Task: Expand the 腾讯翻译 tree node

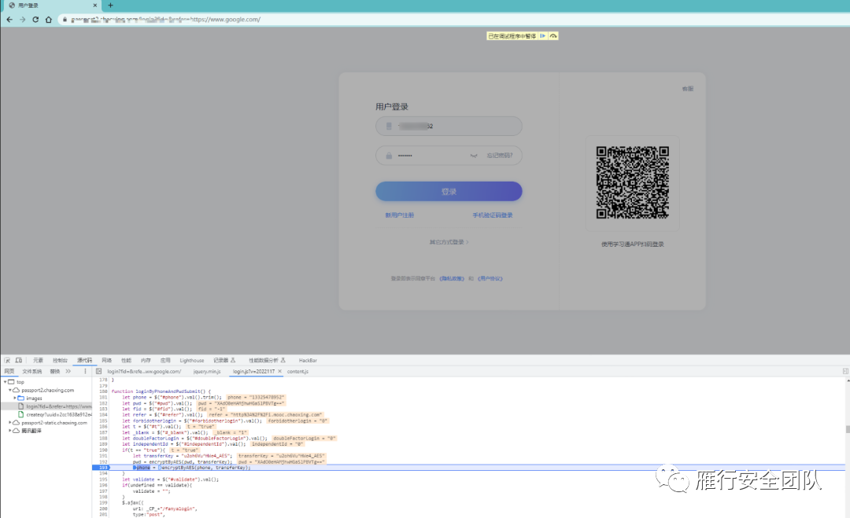Action: coord(9,430)
